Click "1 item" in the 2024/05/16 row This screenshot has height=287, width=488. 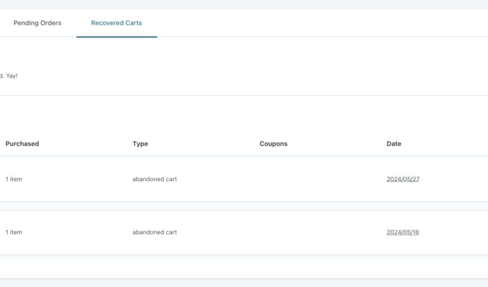pos(14,232)
